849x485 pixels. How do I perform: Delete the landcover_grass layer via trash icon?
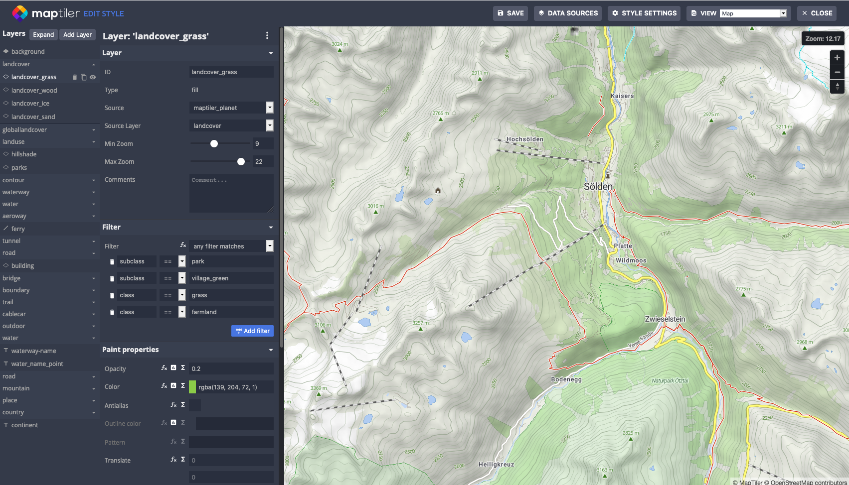point(75,77)
